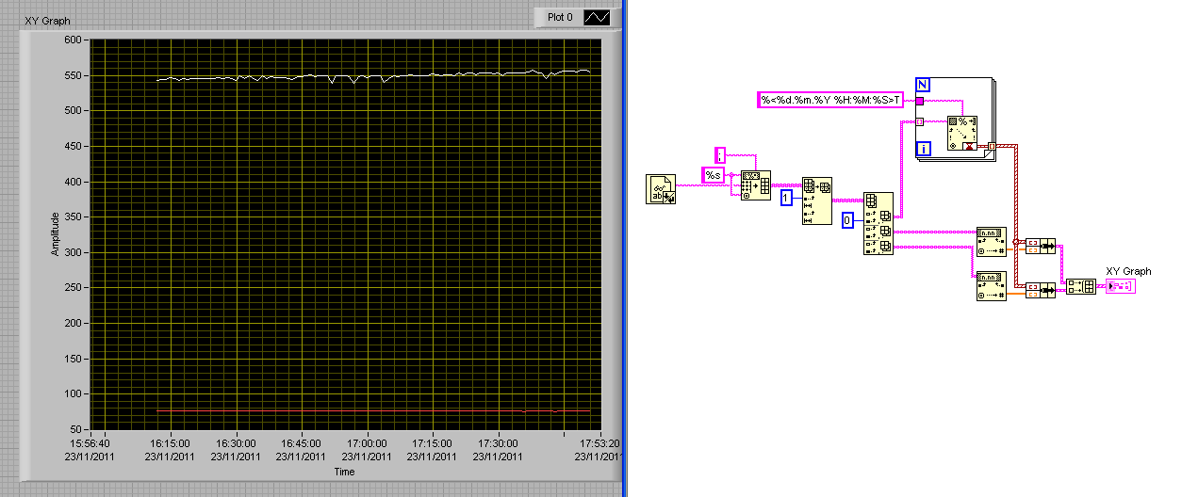
Task: Click the XY Graph label on the front panel
Action: click(47, 21)
